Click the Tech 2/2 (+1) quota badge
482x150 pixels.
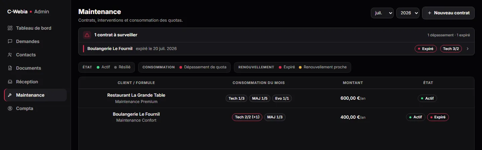(247, 117)
